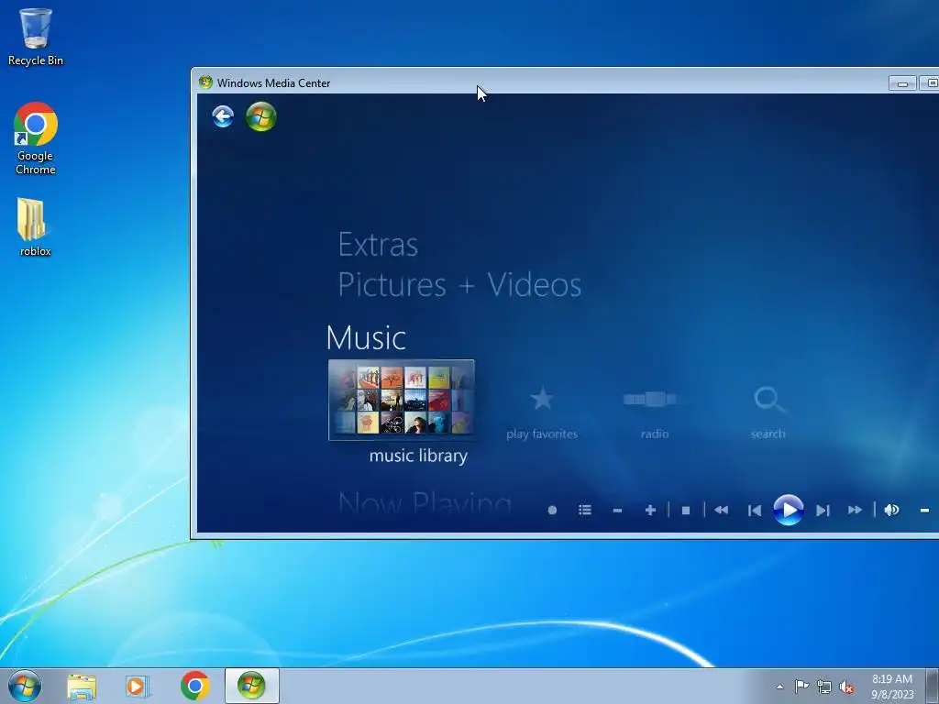Skip to previous track
The height and width of the screenshot is (704, 939).
pos(755,510)
